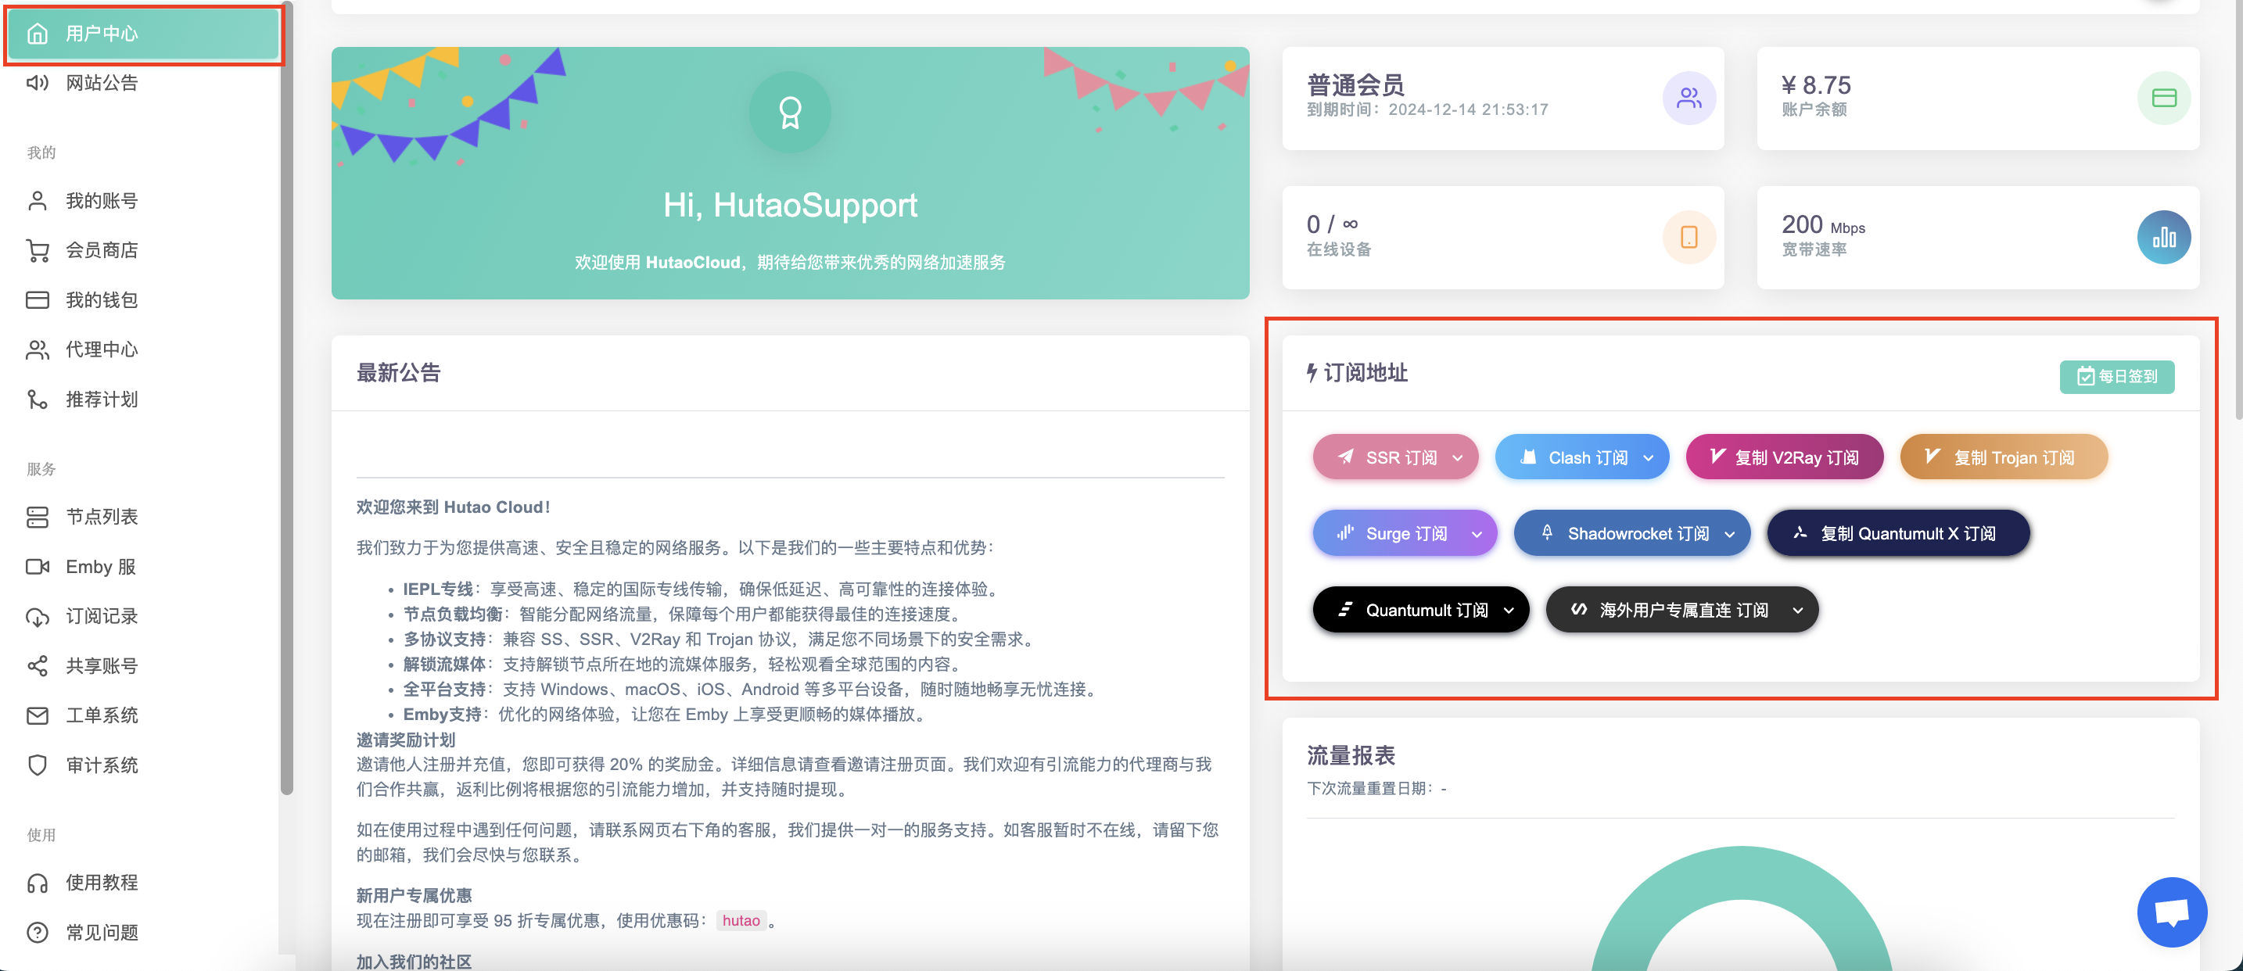Open the blue chat support bubble
Image resolution: width=2243 pixels, height=971 pixels.
(x=2171, y=912)
